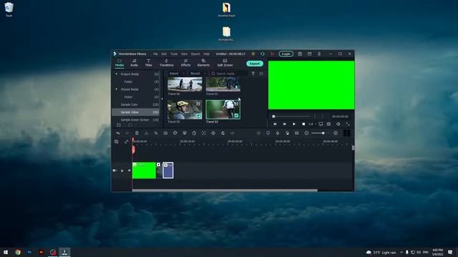Screen dimensions: 458x257
Task: Zoom out the timeline with minus icon
Action: point(306,133)
